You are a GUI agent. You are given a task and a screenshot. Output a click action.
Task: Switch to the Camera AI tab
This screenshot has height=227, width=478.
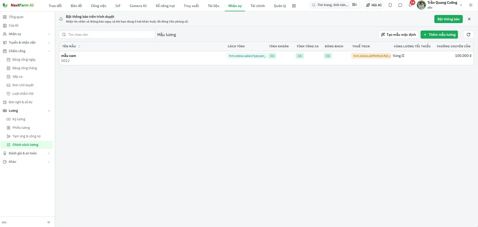(x=138, y=6)
